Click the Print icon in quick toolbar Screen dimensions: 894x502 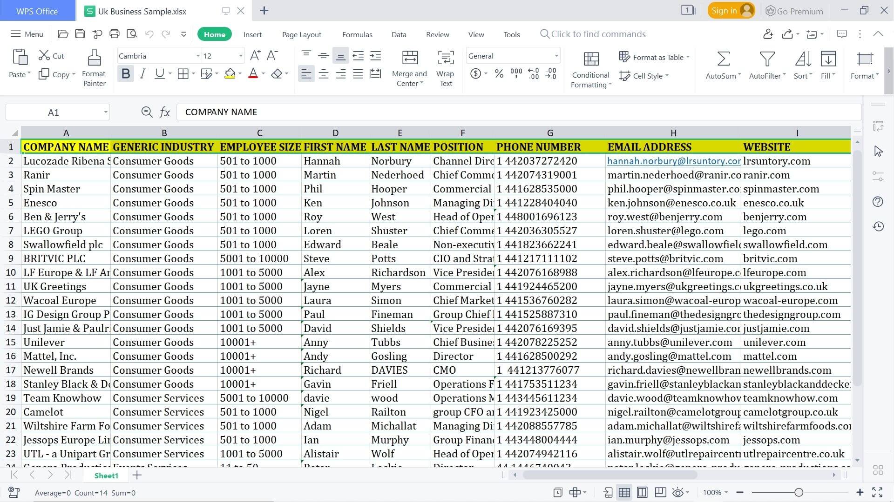point(115,34)
